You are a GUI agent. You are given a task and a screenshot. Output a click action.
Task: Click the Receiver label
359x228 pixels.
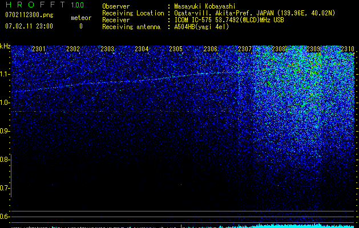(116, 20)
